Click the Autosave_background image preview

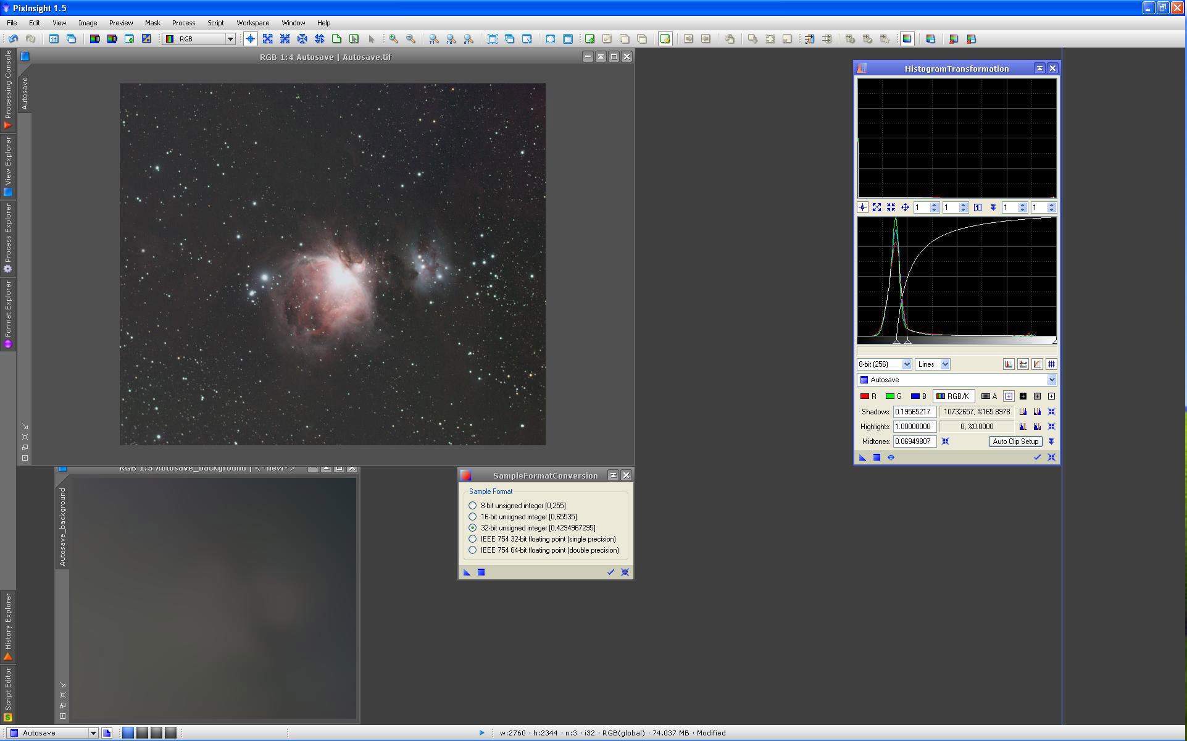(x=214, y=599)
